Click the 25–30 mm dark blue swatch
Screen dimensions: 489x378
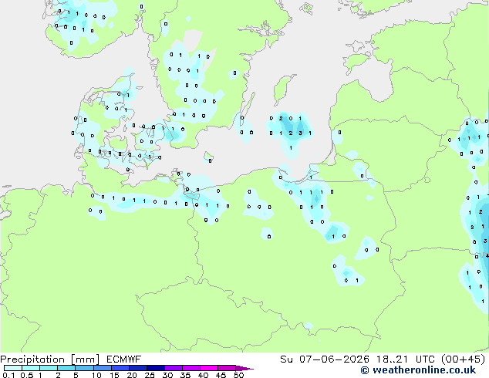(x=156, y=368)
